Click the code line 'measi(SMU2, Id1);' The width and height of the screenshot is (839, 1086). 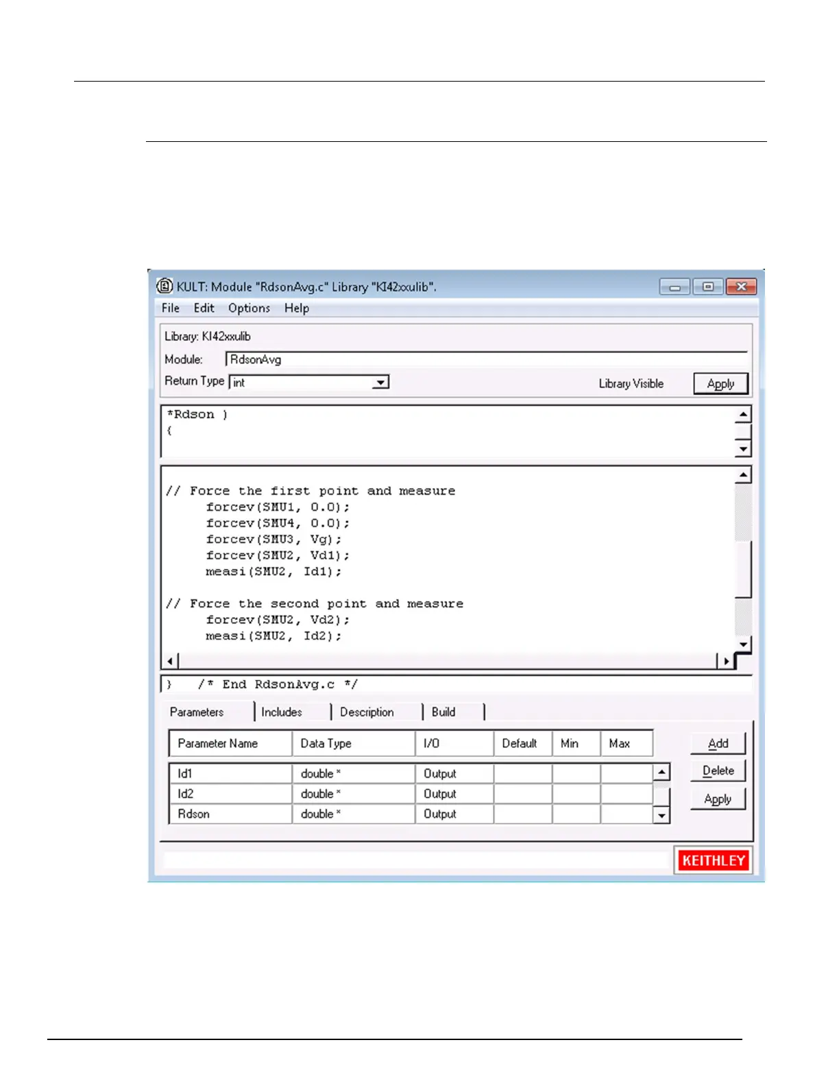[273, 572]
